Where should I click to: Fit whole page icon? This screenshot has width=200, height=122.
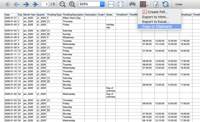121,4
